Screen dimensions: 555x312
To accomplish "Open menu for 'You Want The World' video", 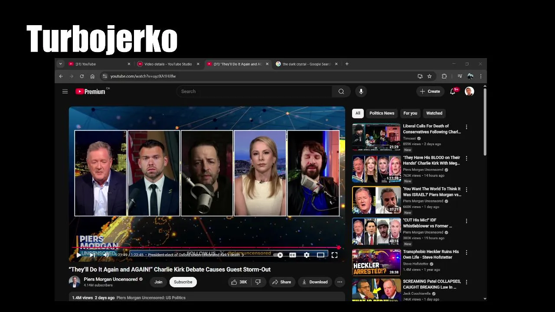I will (467, 190).
